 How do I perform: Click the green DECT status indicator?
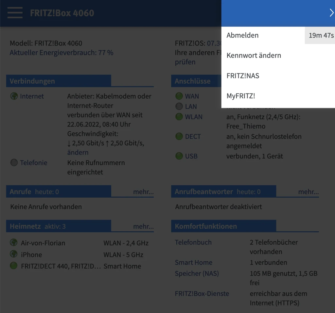click(179, 136)
